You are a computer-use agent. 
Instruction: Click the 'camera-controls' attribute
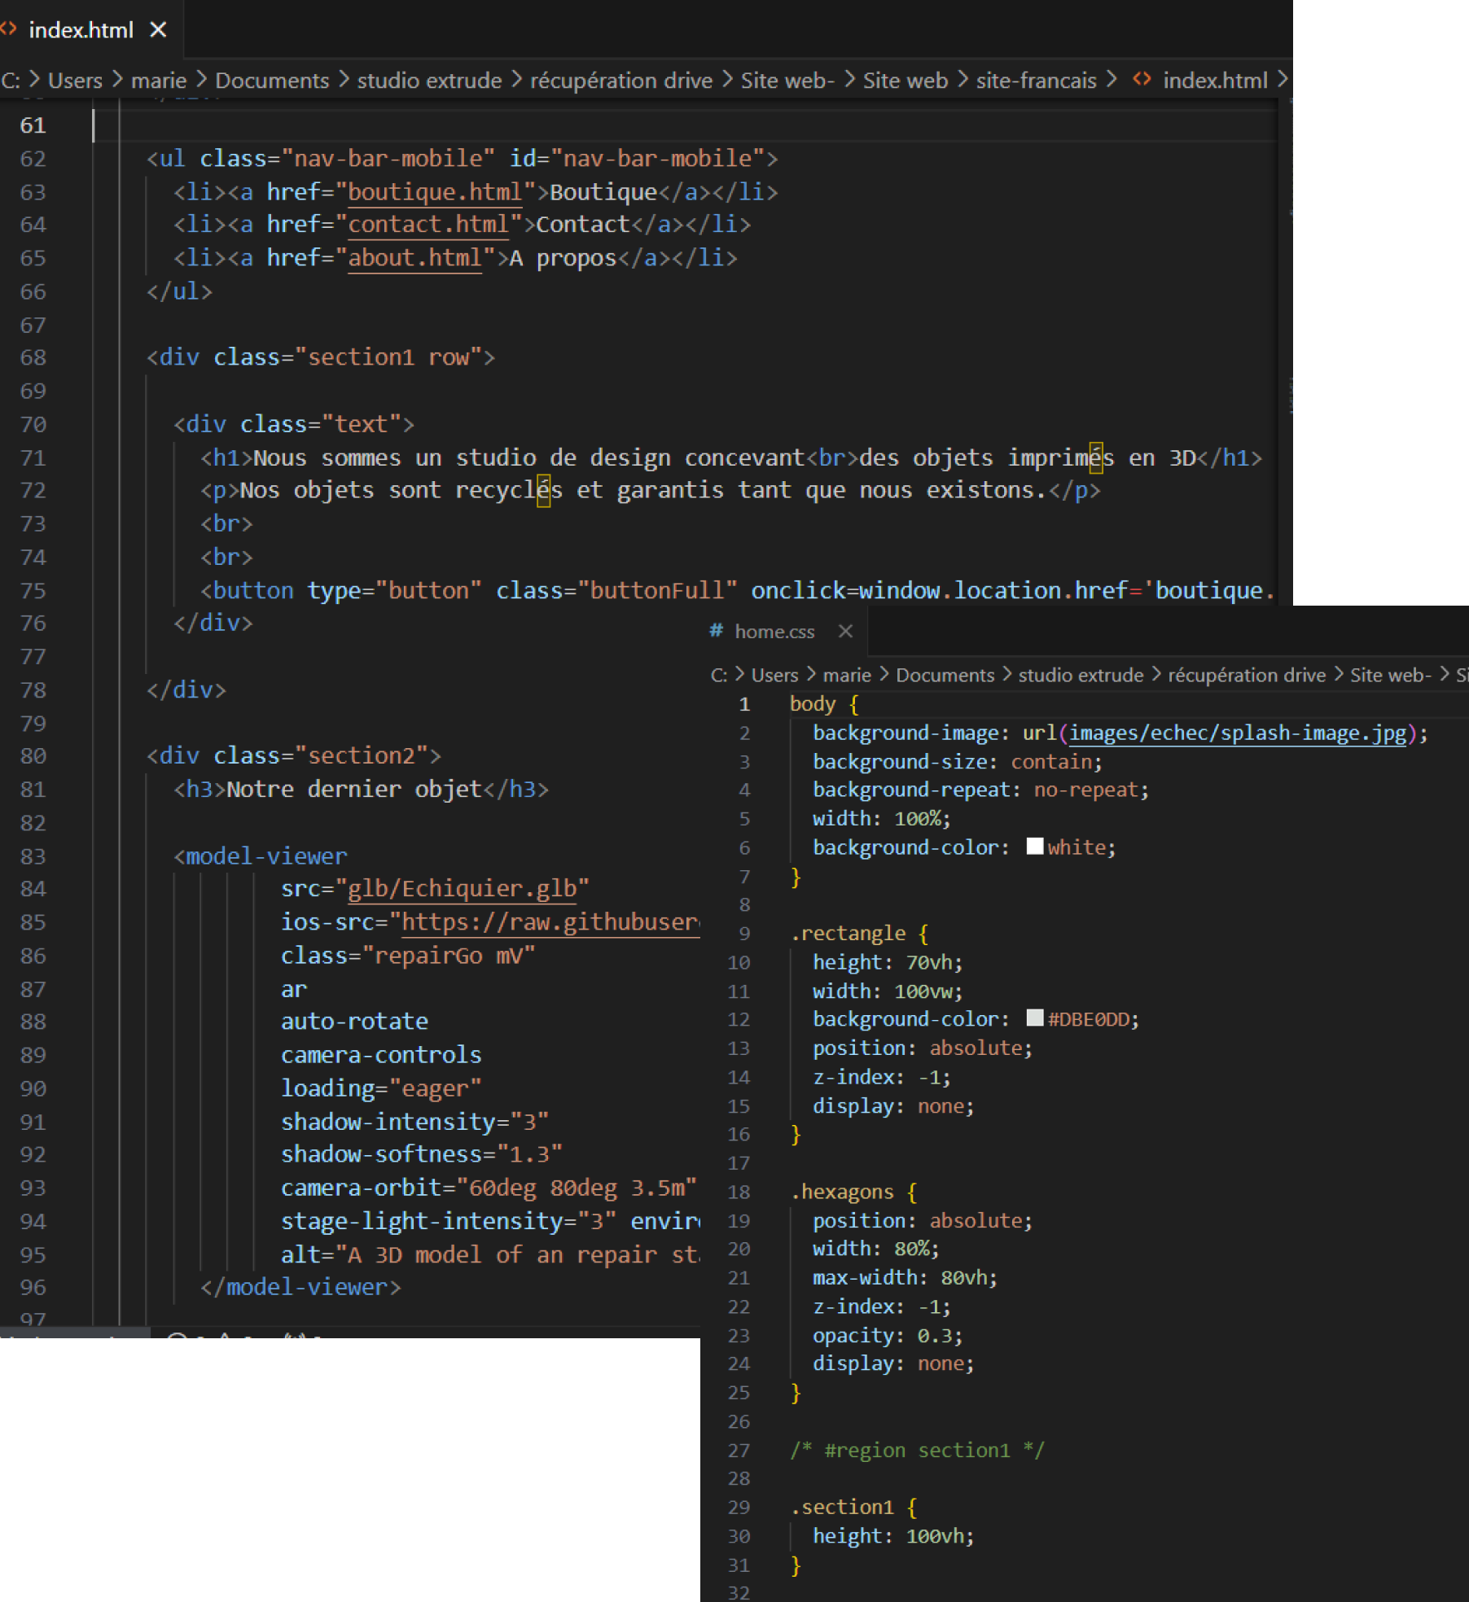click(x=381, y=1055)
